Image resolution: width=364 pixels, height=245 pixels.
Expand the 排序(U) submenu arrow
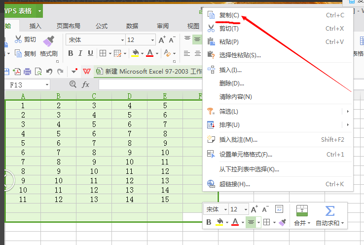click(348, 125)
